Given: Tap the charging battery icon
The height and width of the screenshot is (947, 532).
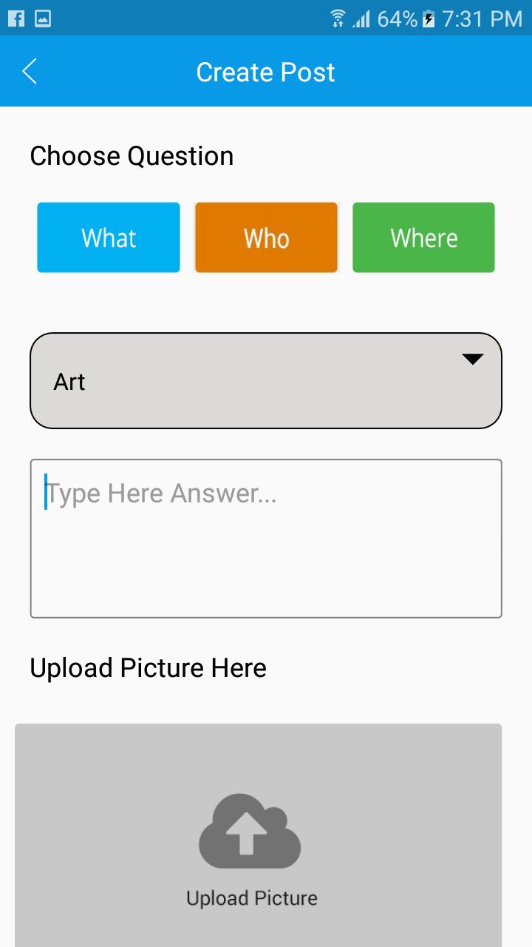Looking at the screenshot, I should pyautogui.click(x=429, y=18).
